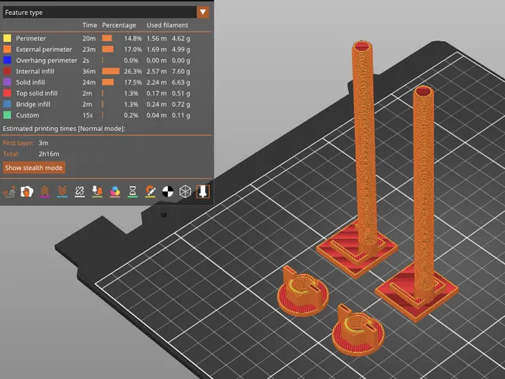Click the blue Overhang perimeter swatch
Viewport: 505px width, 379px height.
(7, 60)
